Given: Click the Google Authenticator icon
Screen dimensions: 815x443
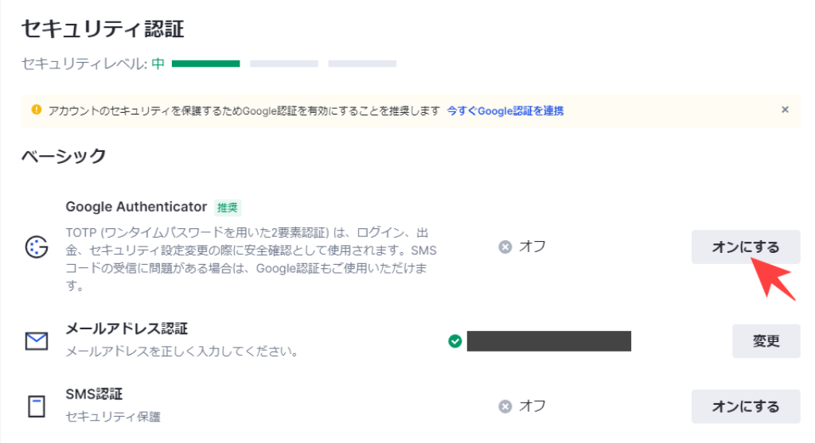Looking at the screenshot, I should (x=37, y=247).
